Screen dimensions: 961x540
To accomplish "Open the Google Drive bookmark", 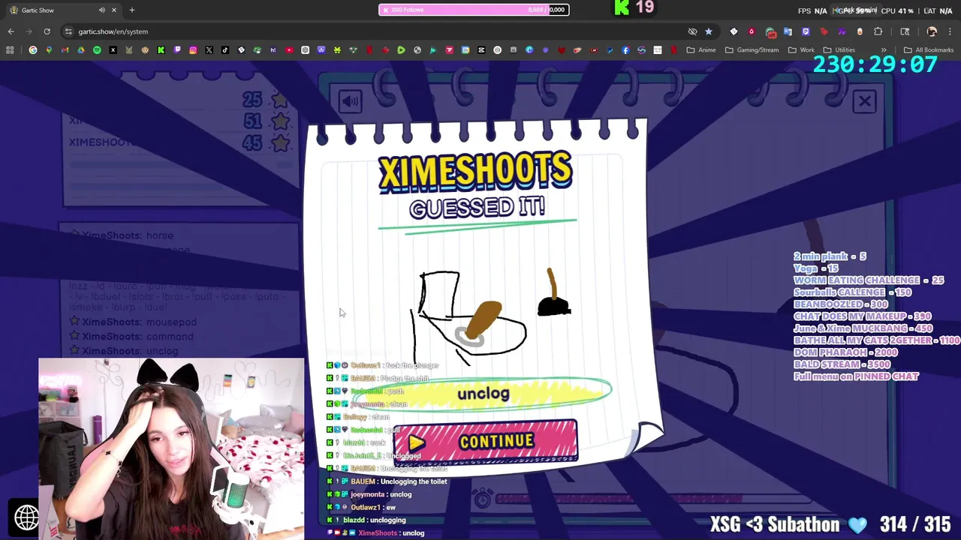I will click(x=81, y=50).
